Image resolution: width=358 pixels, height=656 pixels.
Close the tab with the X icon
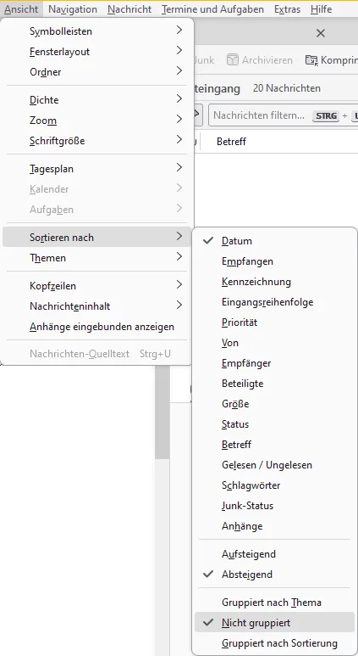321,33
